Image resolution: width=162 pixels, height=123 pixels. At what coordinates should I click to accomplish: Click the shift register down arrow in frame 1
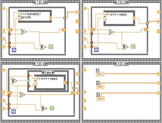[x=10, y=30]
